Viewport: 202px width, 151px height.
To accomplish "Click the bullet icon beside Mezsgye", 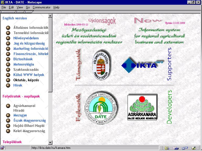I will click(8, 115).
